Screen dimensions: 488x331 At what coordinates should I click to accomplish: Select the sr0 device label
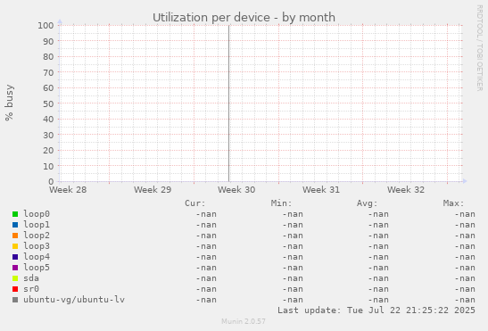click(31, 289)
